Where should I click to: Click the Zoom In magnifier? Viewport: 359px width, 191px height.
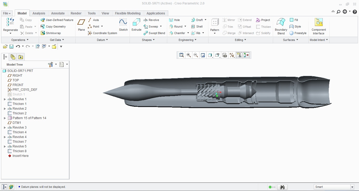(188, 55)
